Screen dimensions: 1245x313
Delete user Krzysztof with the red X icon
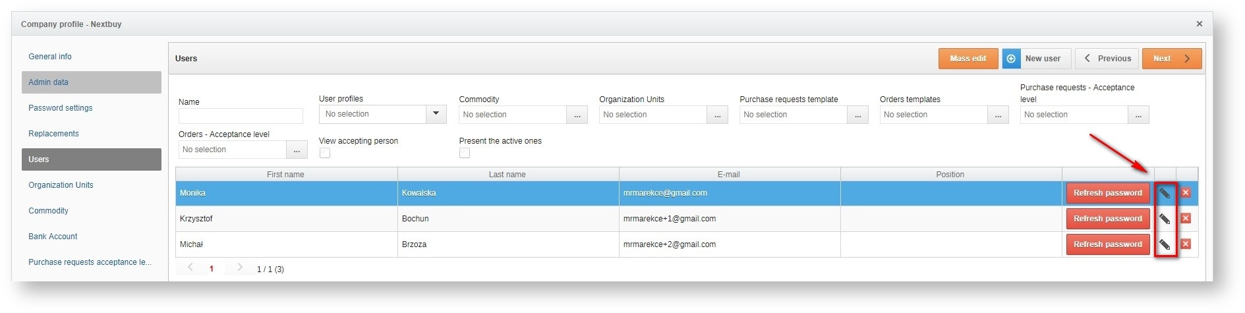point(1186,219)
